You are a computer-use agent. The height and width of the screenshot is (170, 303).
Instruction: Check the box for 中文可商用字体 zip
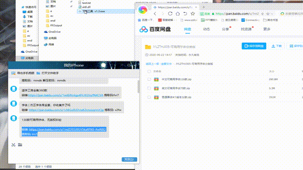coord(149,79)
